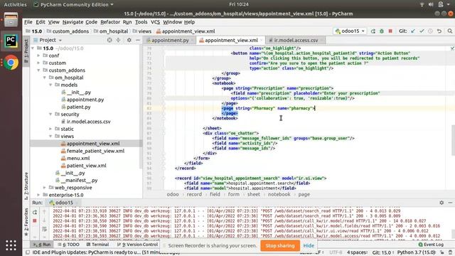
Task: Expand the enterprise-15.0 folder
Action: pyautogui.click(x=38, y=195)
